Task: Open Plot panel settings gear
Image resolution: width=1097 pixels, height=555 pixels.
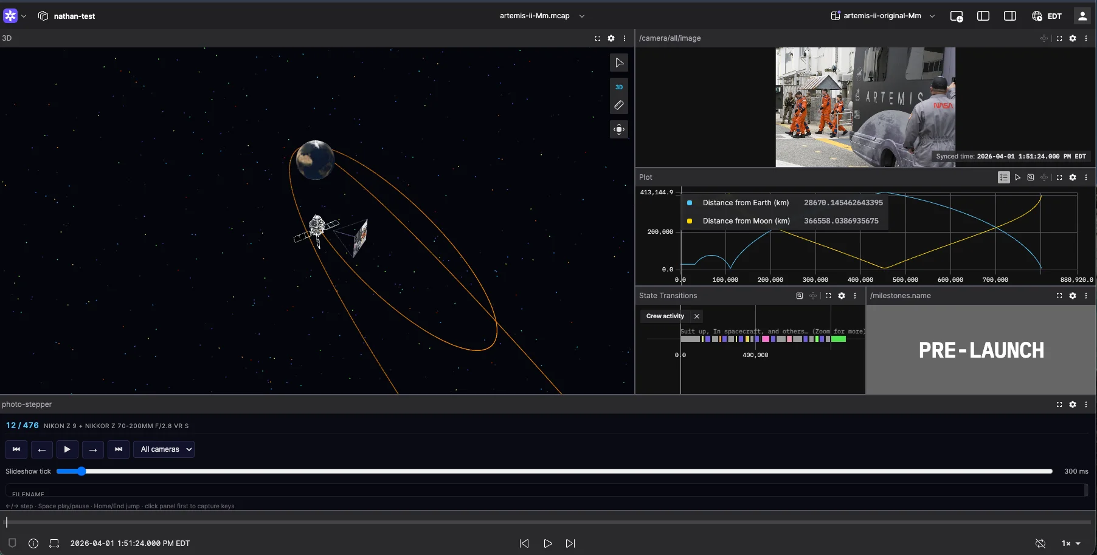Action: [1073, 177]
